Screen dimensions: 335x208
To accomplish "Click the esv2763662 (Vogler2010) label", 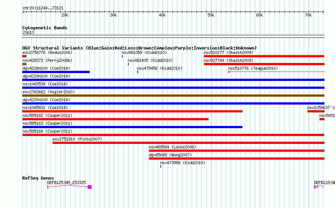I will tap(49, 92).
